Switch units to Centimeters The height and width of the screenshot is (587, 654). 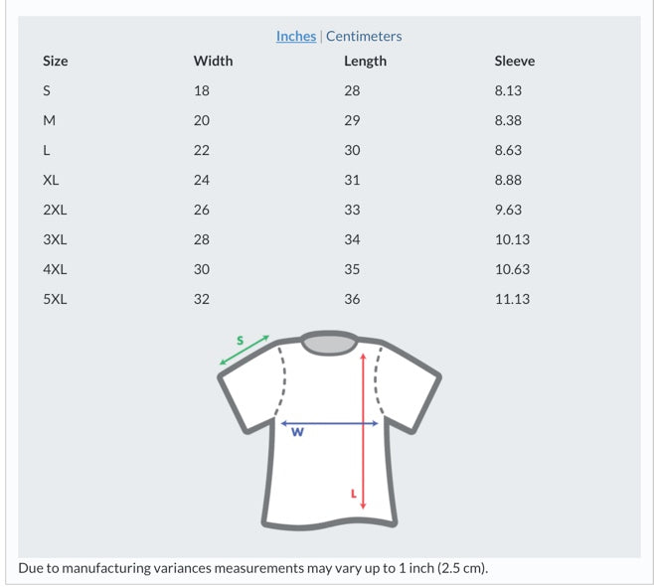click(x=364, y=36)
